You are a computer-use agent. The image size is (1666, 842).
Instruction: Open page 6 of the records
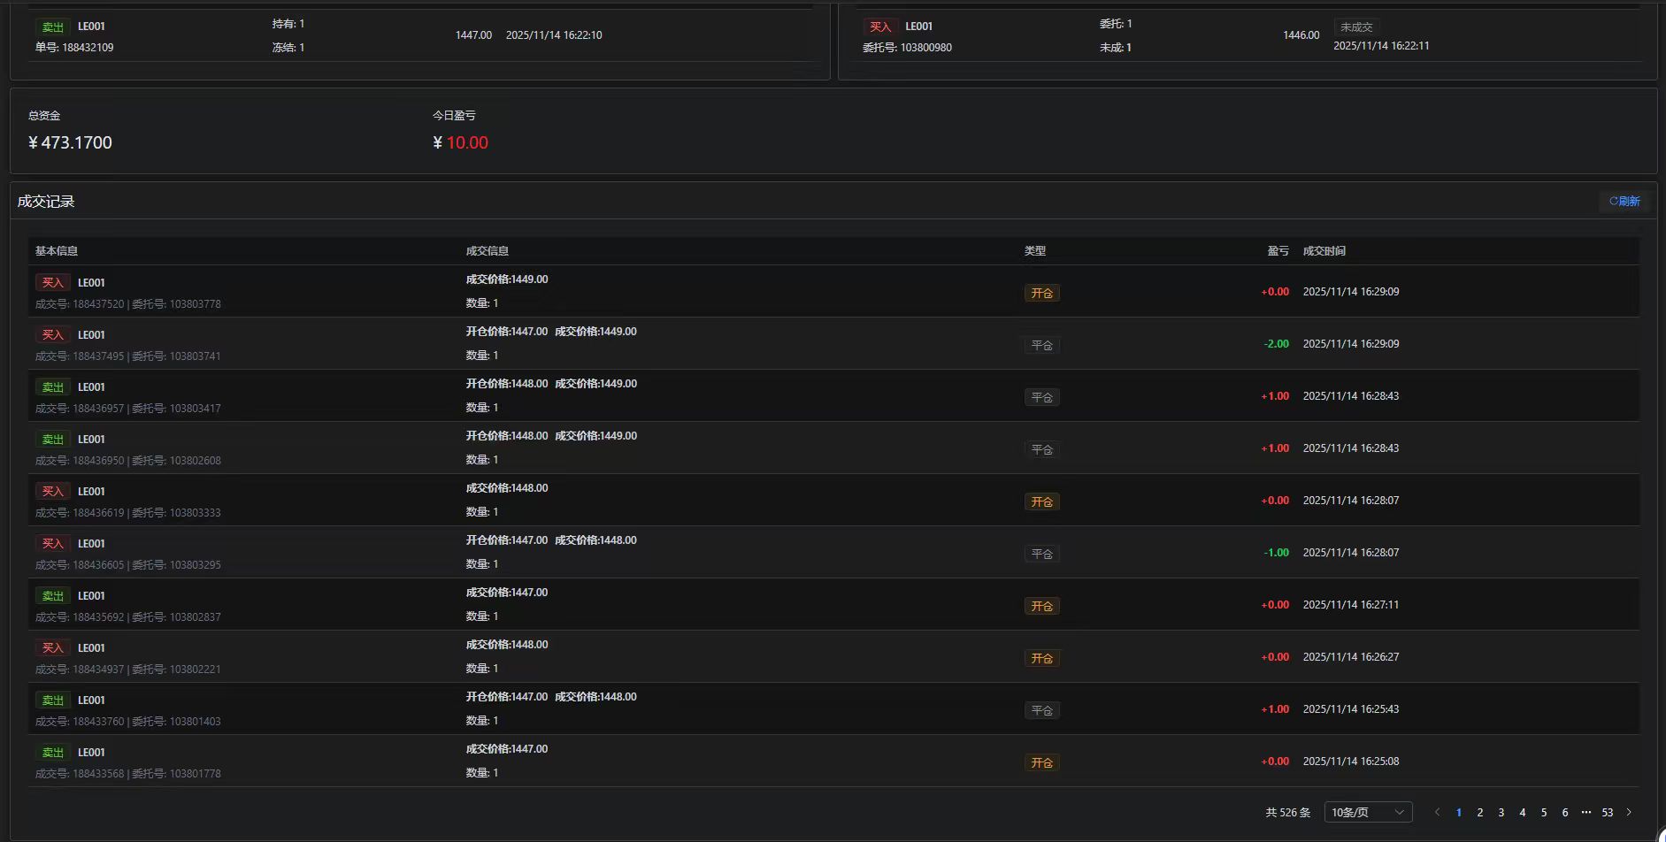(x=1564, y=812)
